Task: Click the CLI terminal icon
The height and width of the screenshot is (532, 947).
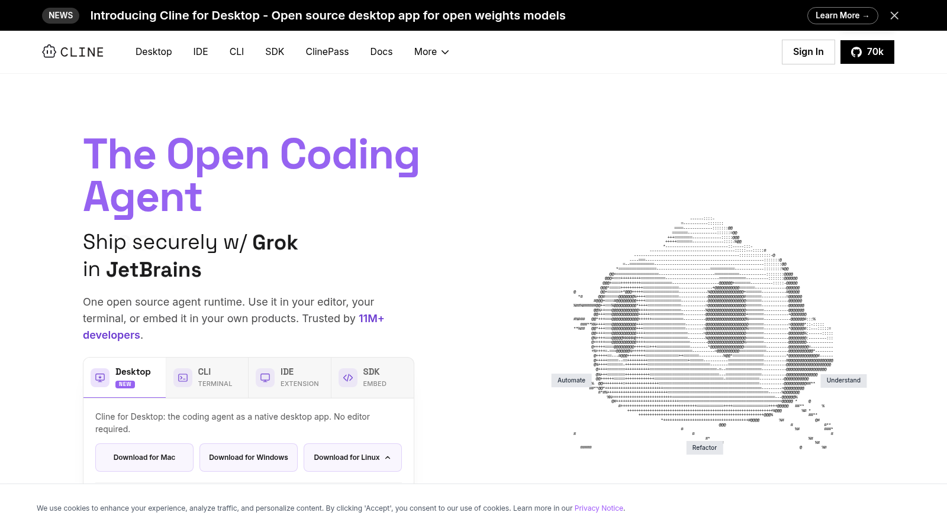Action: pos(183,377)
